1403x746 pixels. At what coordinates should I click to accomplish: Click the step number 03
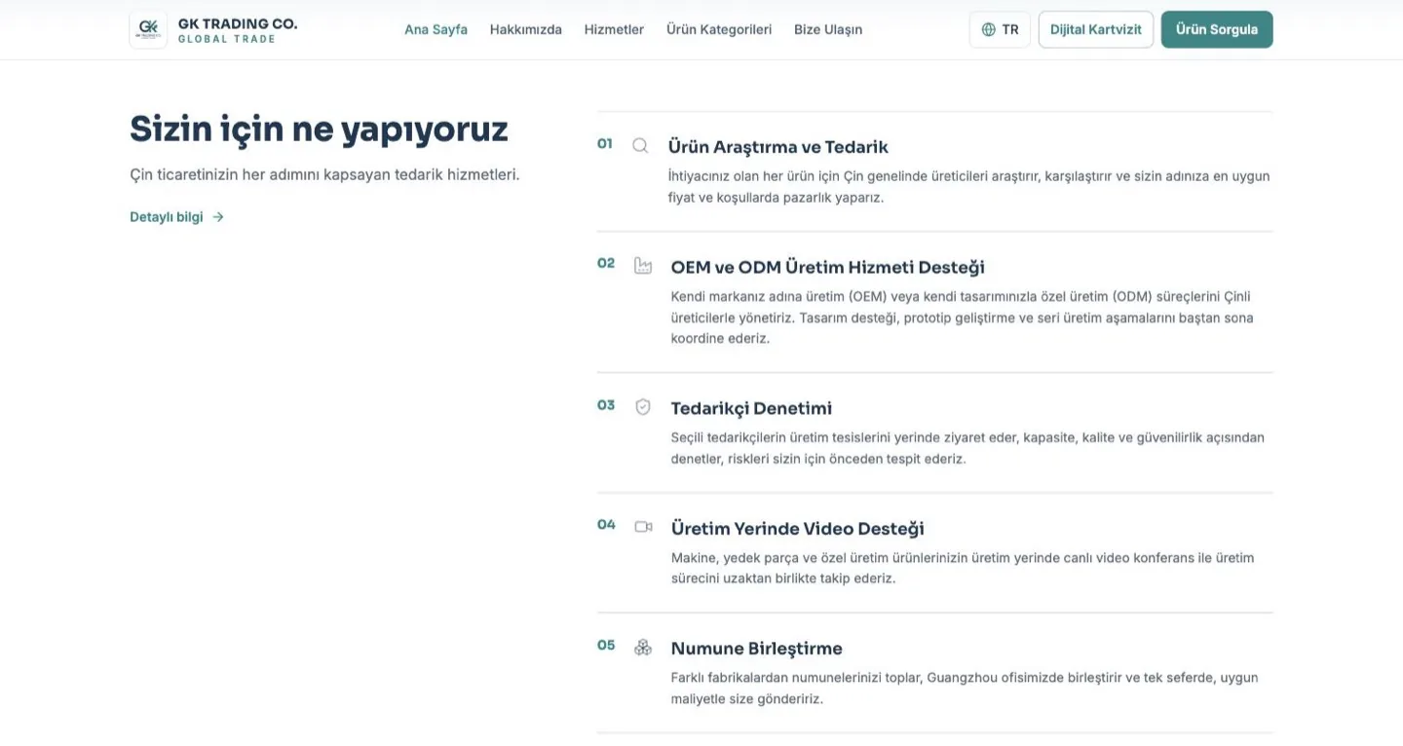(x=606, y=405)
